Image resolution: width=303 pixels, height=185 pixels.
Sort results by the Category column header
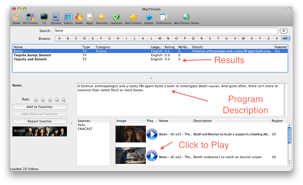[x=122, y=47]
